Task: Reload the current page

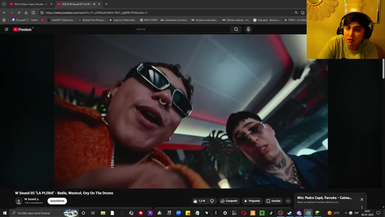Action: (x=19, y=13)
